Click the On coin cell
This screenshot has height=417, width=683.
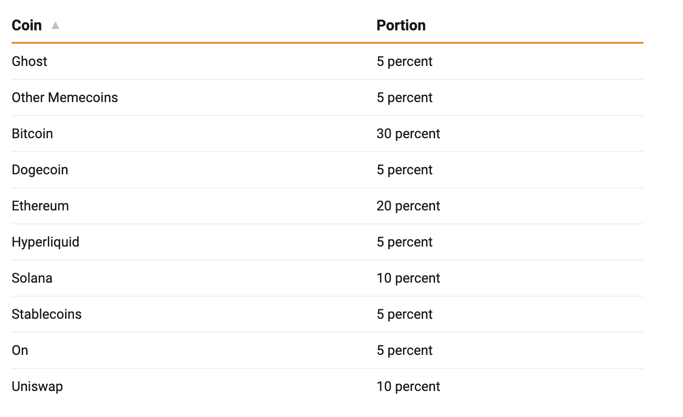click(x=20, y=351)
